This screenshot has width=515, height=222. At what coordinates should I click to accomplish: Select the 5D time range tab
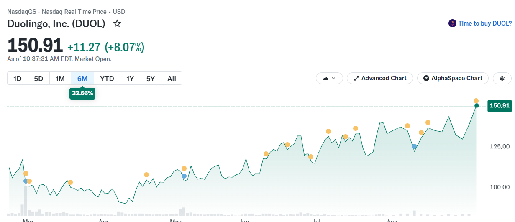(x=38, y=78)
